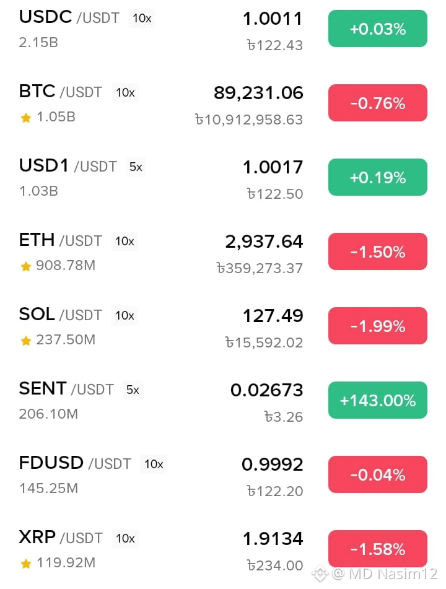Open the SENT/USDT pair name

click(x=66, y=389)
